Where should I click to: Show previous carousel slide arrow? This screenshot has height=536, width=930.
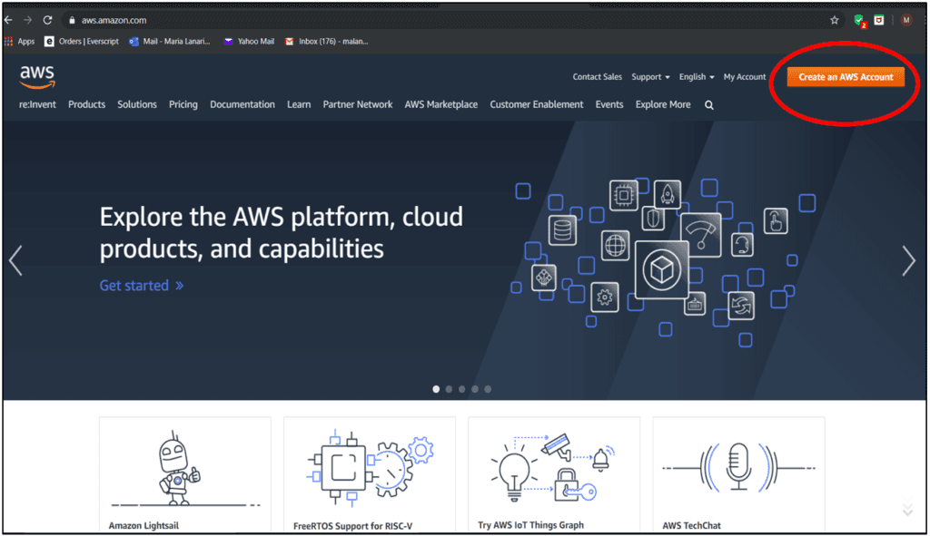[16, 260]
